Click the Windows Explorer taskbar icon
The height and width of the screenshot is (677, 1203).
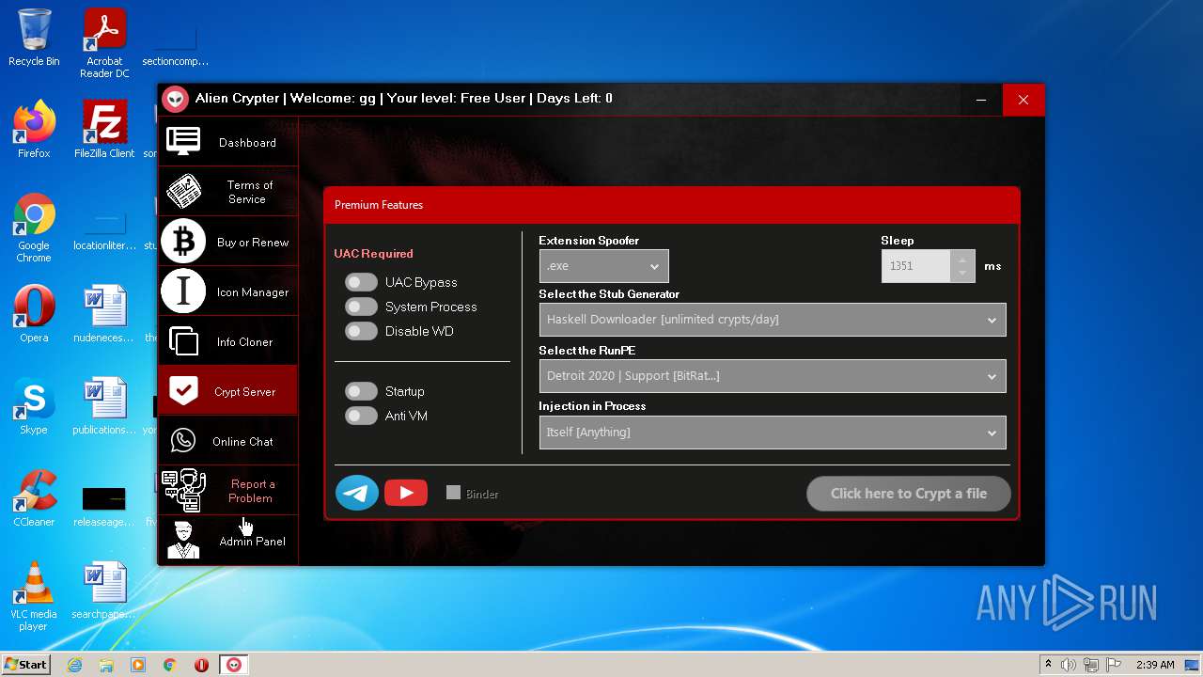[x=106, y=665]
